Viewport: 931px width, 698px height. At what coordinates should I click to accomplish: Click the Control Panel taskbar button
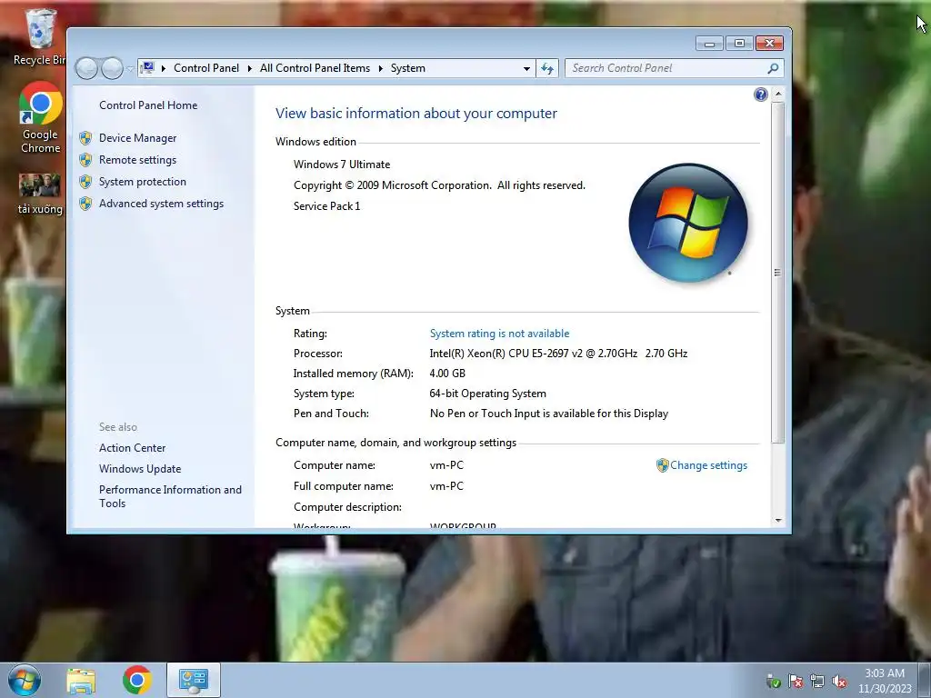[x=193, y=680]
